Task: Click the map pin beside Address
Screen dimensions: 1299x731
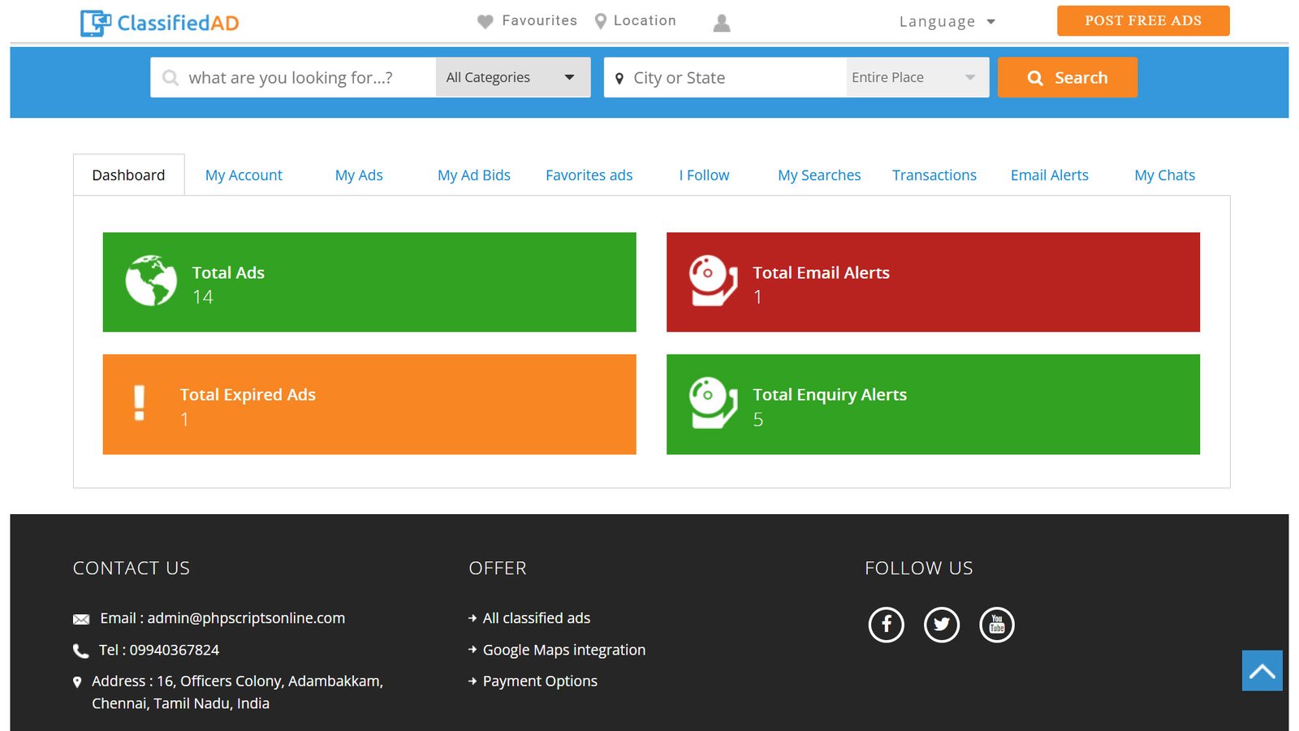Action: [77, 682]
